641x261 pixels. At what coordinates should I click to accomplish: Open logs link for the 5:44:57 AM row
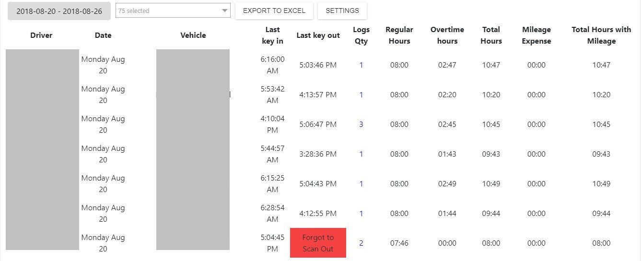[x=361, y=154]
